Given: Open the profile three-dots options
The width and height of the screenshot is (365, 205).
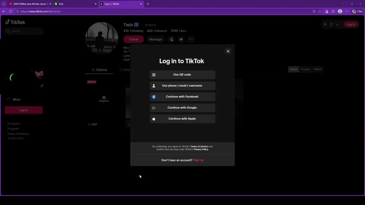Looking at the screenshot, I should click(x=191, y=39).
